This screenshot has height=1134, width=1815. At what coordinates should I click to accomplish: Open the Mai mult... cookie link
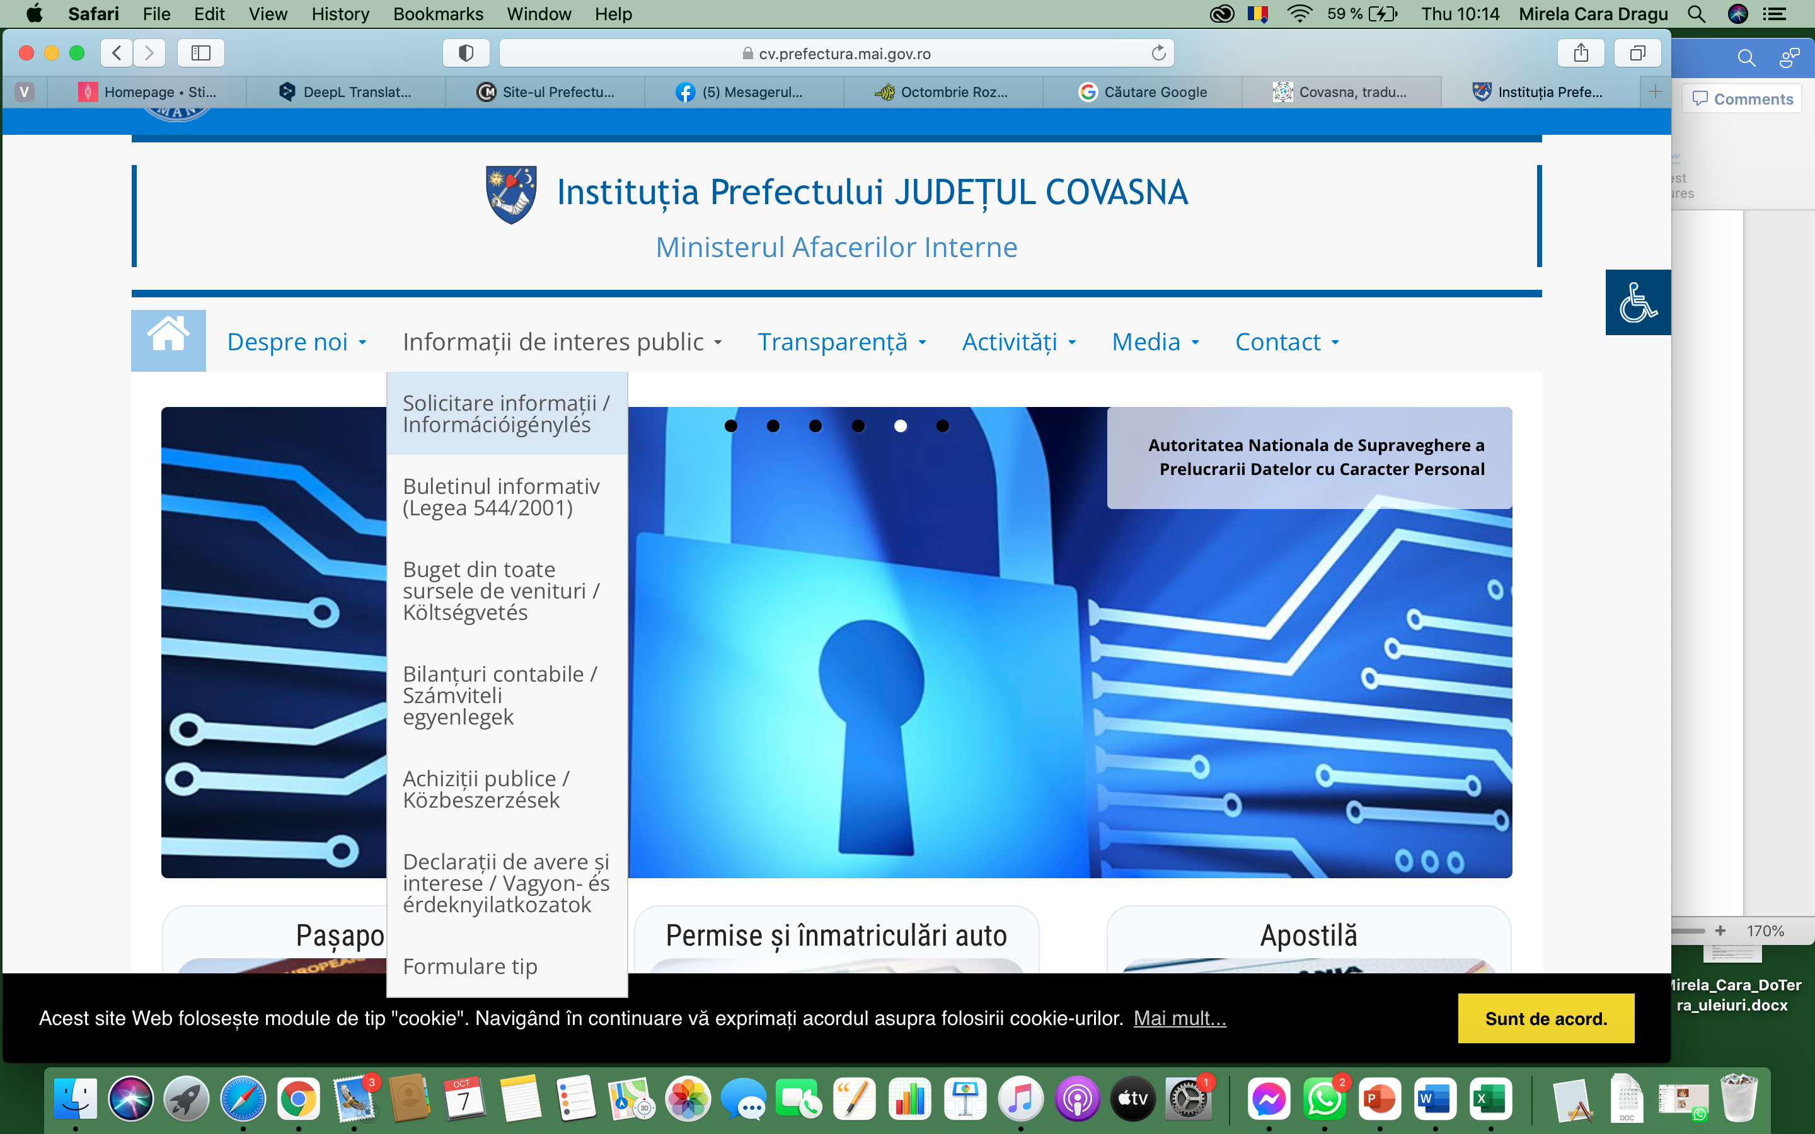pos(1179,1017)
